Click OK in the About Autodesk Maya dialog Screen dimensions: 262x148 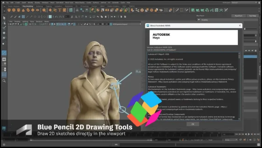point(193,124)
